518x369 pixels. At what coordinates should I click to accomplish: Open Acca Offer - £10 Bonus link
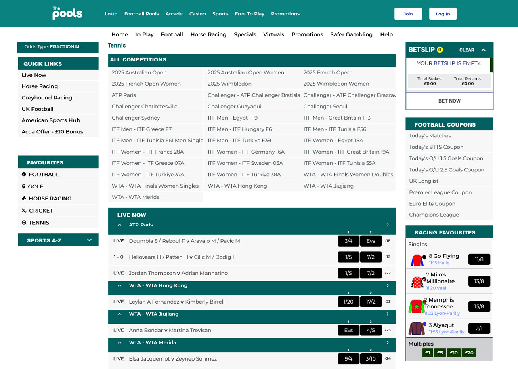(52, 131)
